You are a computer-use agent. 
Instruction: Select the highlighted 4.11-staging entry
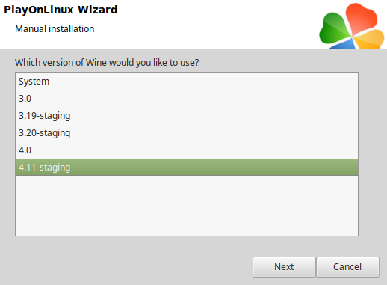187,168
